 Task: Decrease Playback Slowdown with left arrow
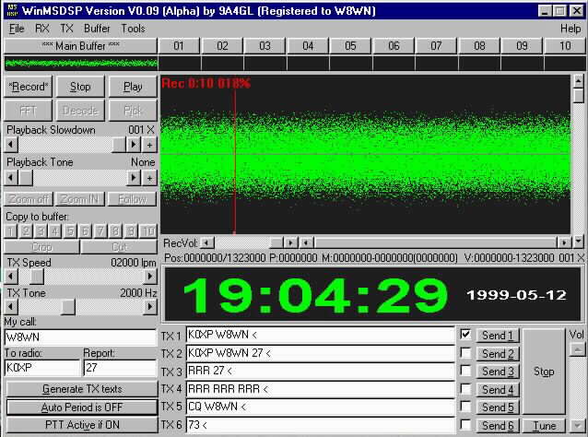(11, 145)
